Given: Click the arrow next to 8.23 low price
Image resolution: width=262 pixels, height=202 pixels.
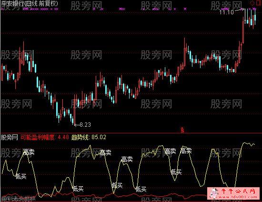Looking at the screenshot, I should pyautogui.click(x=77, y=125).
